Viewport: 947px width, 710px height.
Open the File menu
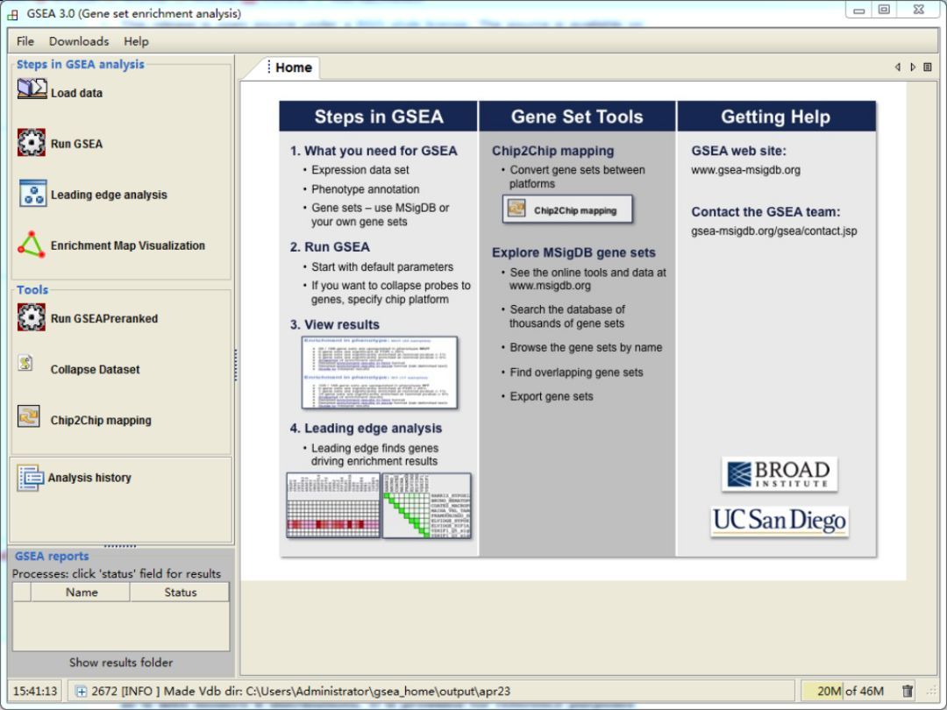pos(25,41)
